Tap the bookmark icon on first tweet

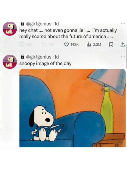[111, 45]
